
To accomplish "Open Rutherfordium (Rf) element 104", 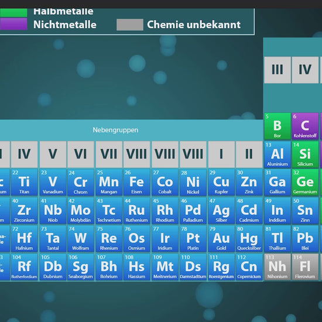I will click(x=24, y=267).
